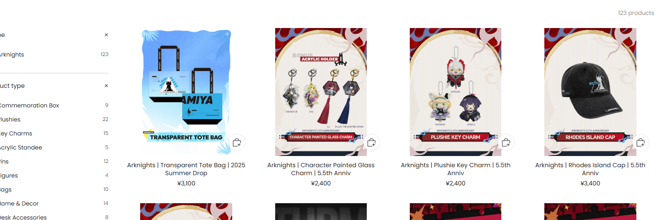Add Transparent Tote Bag to cart icon

tap(237, 142)
